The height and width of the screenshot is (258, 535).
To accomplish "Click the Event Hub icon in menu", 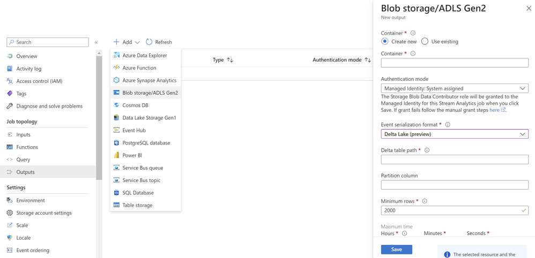I will tap(117, 130).
